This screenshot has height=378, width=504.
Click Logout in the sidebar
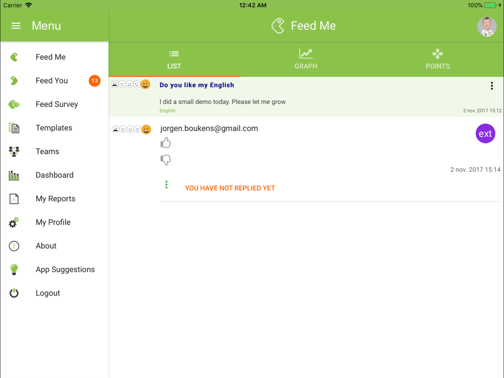pyautogui.click(x=54, y=293)
